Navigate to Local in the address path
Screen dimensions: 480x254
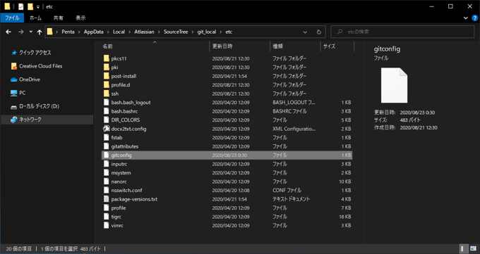pyautogui.click(x=119, y=32)
